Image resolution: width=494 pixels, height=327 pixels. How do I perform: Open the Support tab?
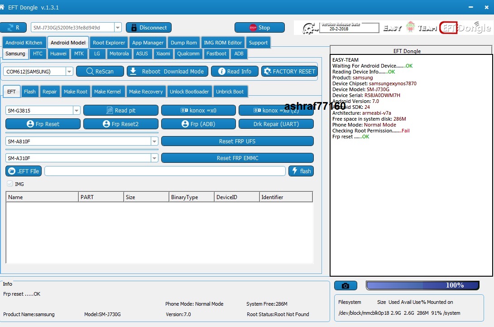tap(258, 43)
